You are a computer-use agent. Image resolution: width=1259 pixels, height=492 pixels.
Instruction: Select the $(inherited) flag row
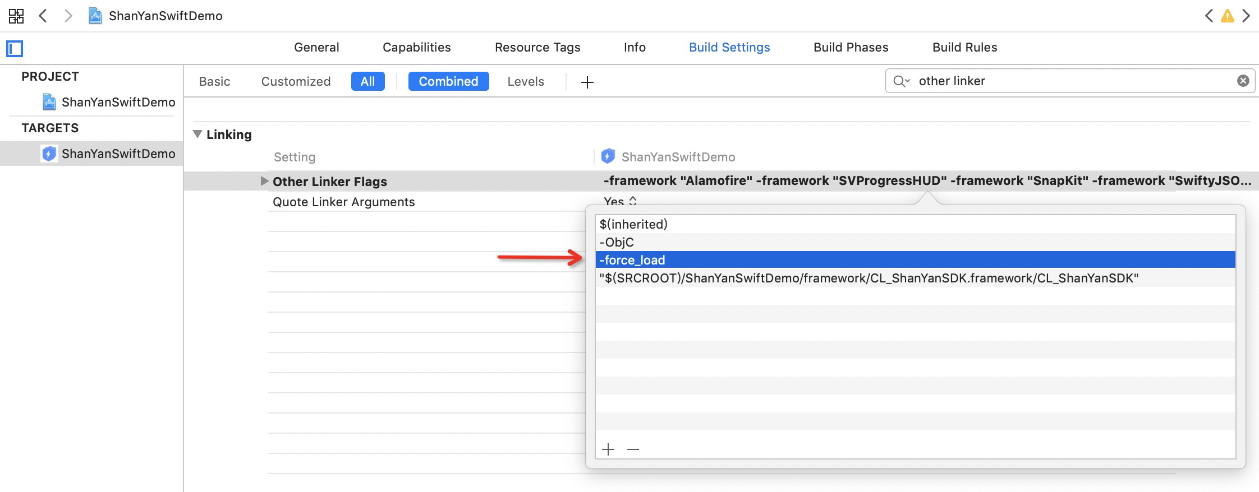[x=916, y=224]
